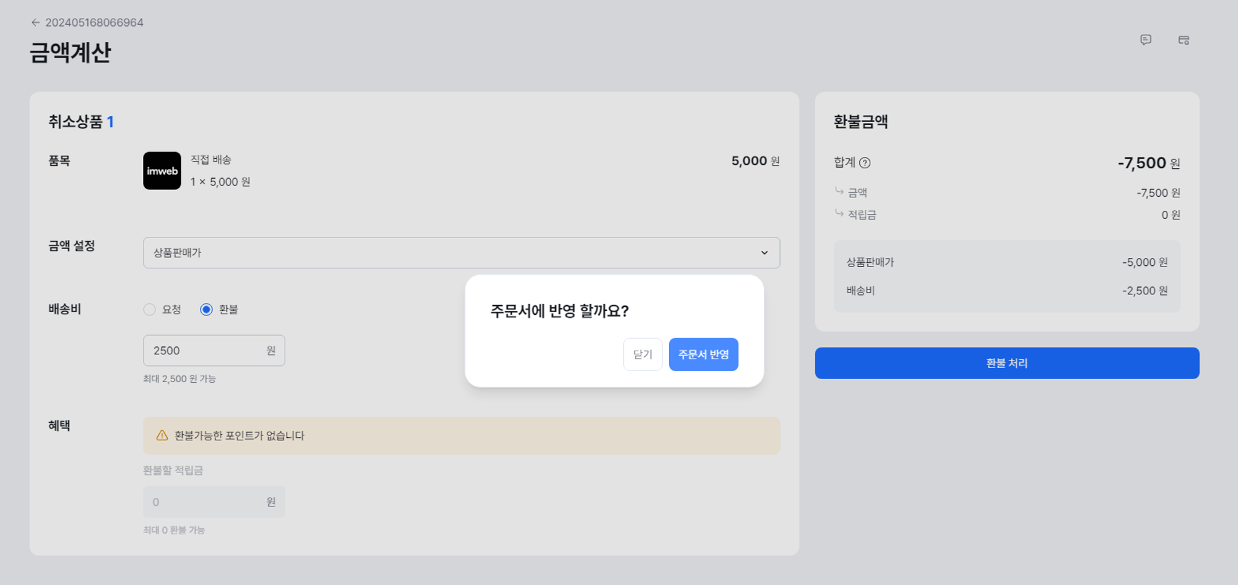
Task: Open the 상품판매가 amount setting dropdown
Action: tap(461, 252)
